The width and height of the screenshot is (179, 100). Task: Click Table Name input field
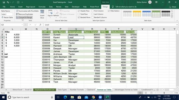(7, 14)
